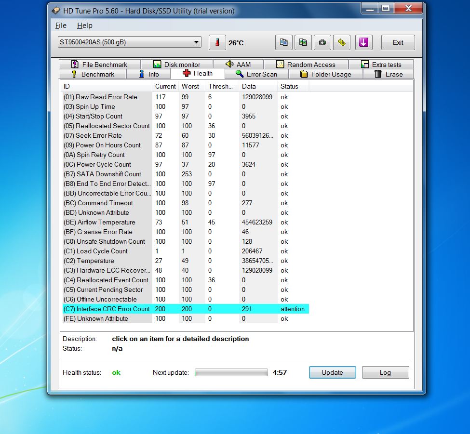Image resolution: width=470 pixels, height=434 pixels.
Task: Click the Status column header
Action: 293,87
